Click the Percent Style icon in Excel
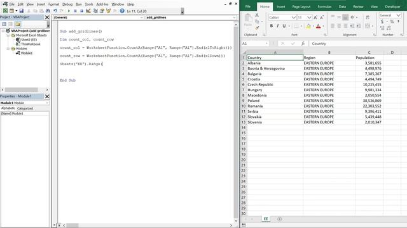Screen dimensions: 407x228 pos(392,22)
